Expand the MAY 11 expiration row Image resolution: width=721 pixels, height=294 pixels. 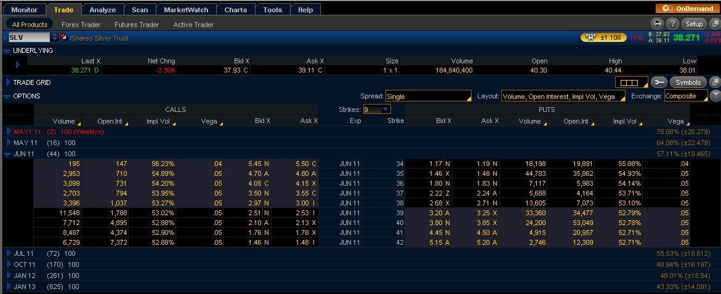click(9, 143)
